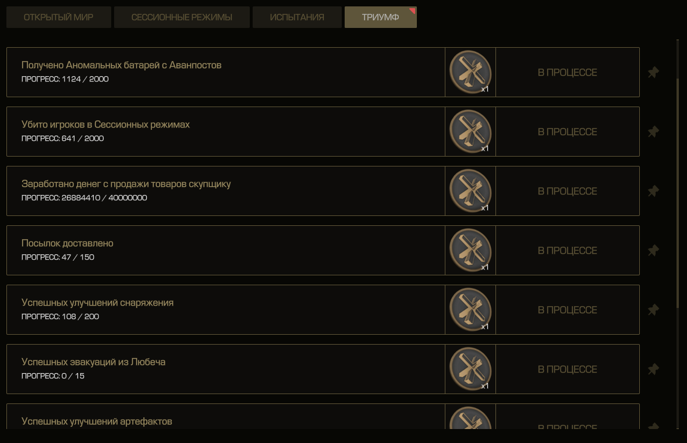Switch to the ОТКРЫТЫЙ МИР tab
687x443 pixels.
tap(59, 17)
